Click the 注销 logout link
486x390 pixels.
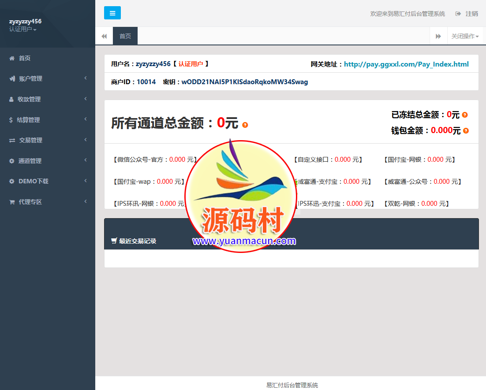[x=471, y=14]
